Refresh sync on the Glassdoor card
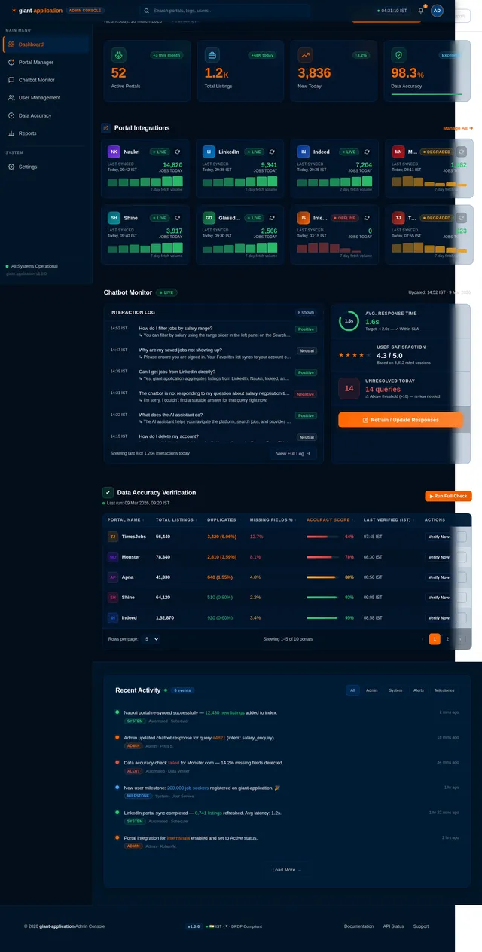482x952 pixels. pyautogui.click(x=272, y=217)
